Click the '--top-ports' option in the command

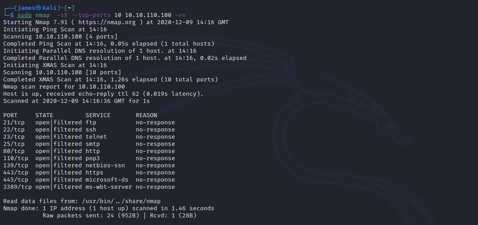click(x=91, y=15)
